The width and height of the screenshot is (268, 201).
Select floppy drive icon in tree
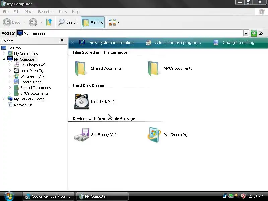click(16, 65)
